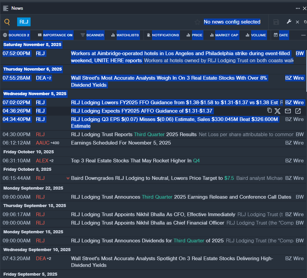
Task: Toggle the Importance filter
Action: point(55,35)
